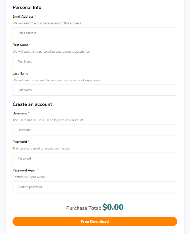The height and width of the screenshot is (234, 190).
Task: Click the 'Confirm your password.' hint text
Action: (29, 177)
